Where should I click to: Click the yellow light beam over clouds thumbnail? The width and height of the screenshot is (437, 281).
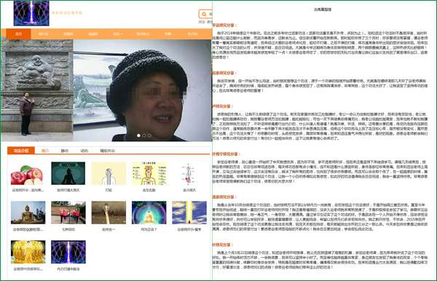189,213
